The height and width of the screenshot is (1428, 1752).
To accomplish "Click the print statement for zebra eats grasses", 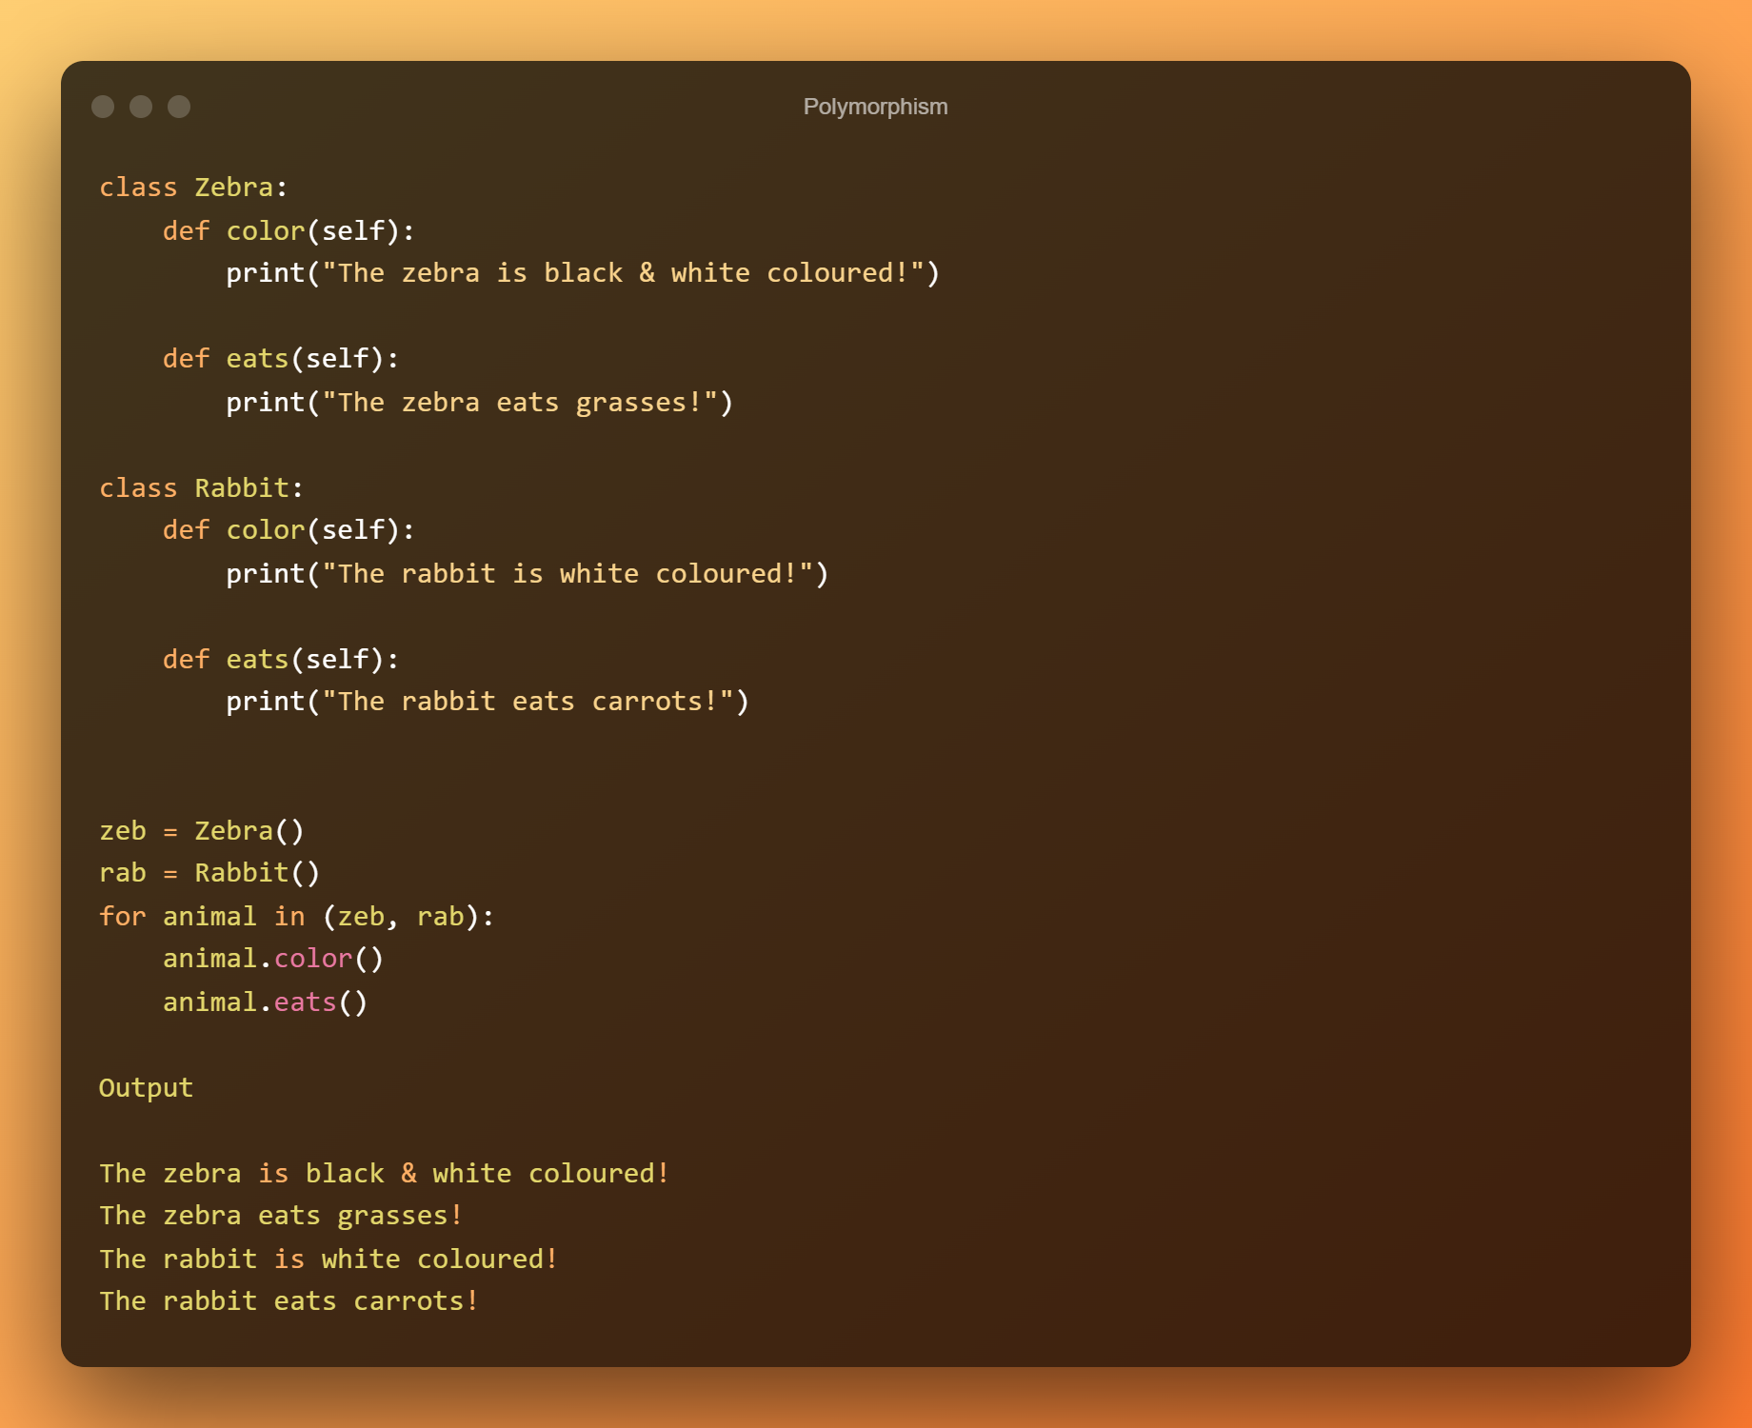I will click(479, 403).
